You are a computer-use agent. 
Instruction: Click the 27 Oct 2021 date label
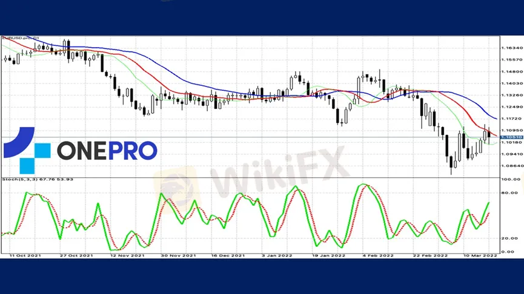76,256
